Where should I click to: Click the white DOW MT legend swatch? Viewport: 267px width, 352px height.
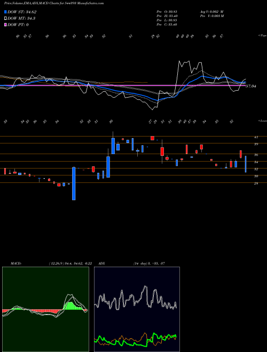point(5,19)
